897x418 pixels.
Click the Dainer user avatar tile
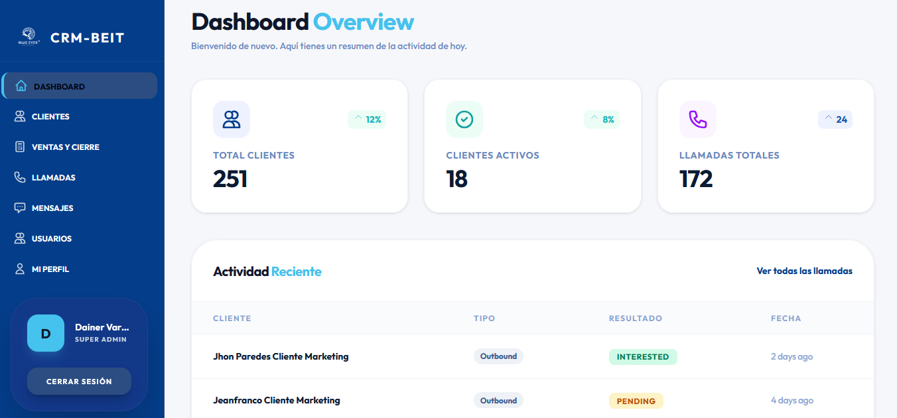point(46,333)
